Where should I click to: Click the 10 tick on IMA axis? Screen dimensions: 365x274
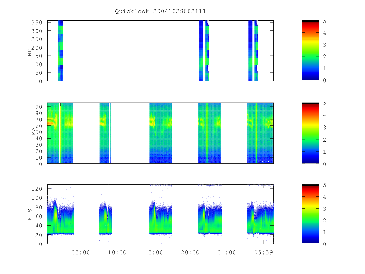coord(39,157)
